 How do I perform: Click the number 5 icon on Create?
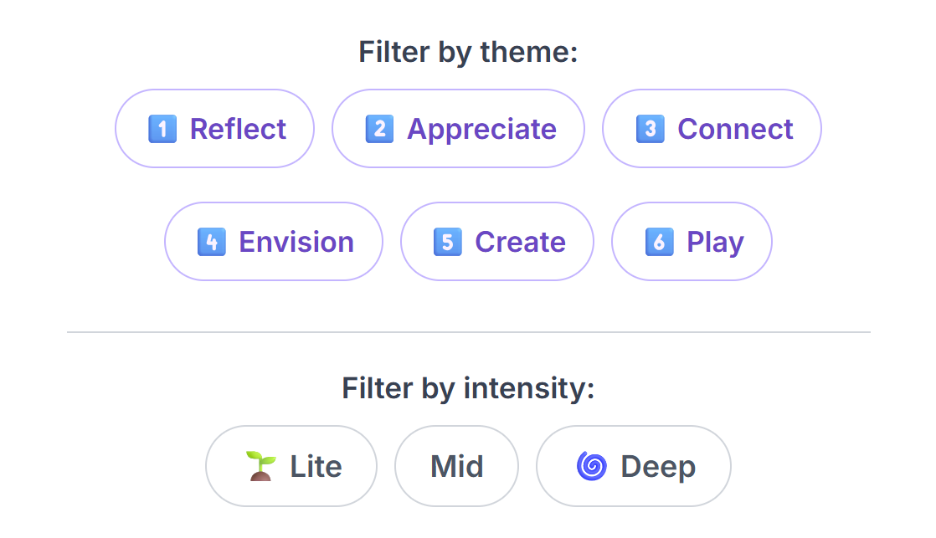tap(446, 242)
